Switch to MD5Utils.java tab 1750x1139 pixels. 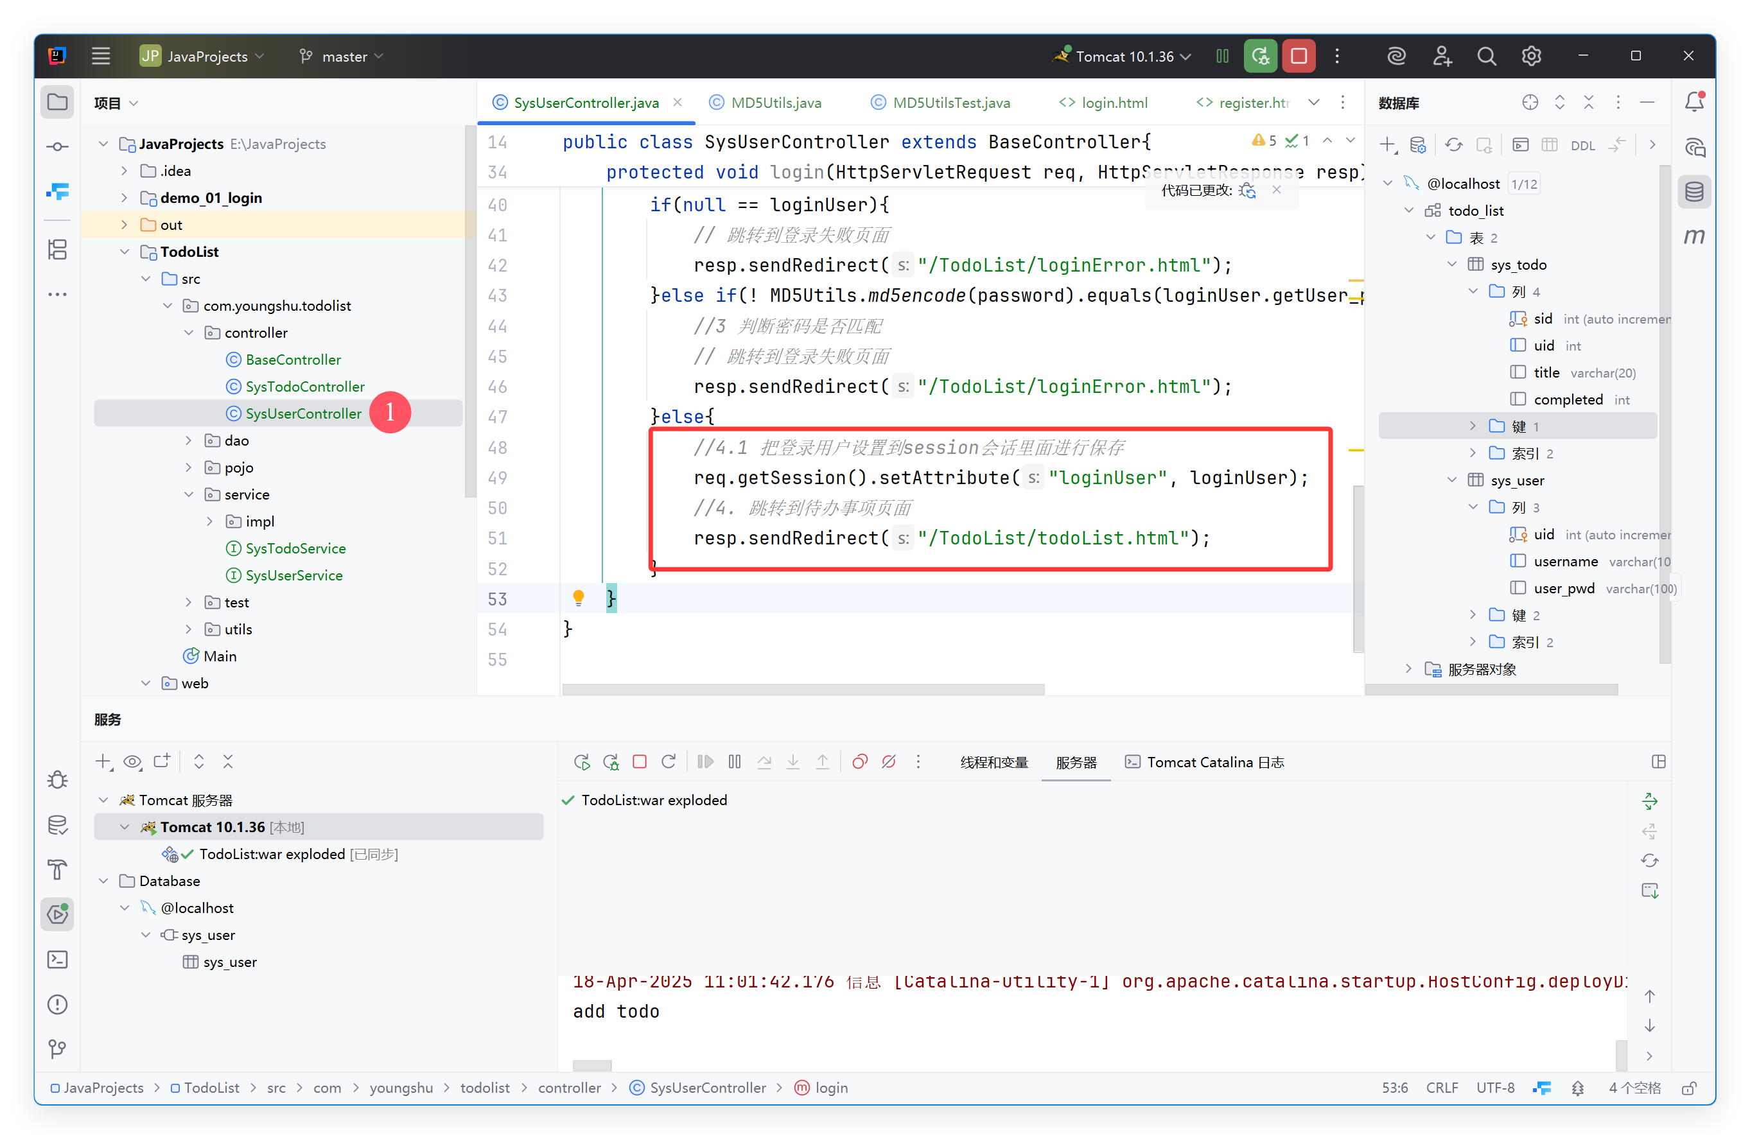pyautogui.click(x=766, y=102)
